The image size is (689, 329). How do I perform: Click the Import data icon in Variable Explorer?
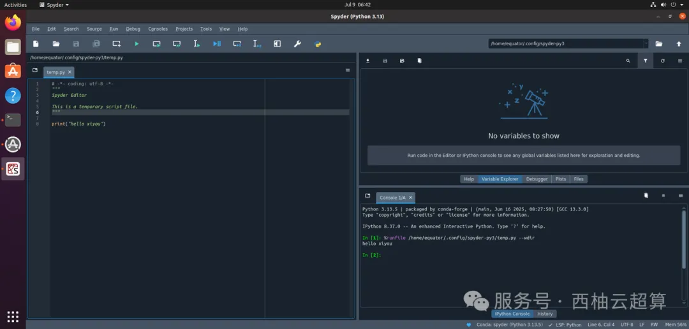coord(368,61)
